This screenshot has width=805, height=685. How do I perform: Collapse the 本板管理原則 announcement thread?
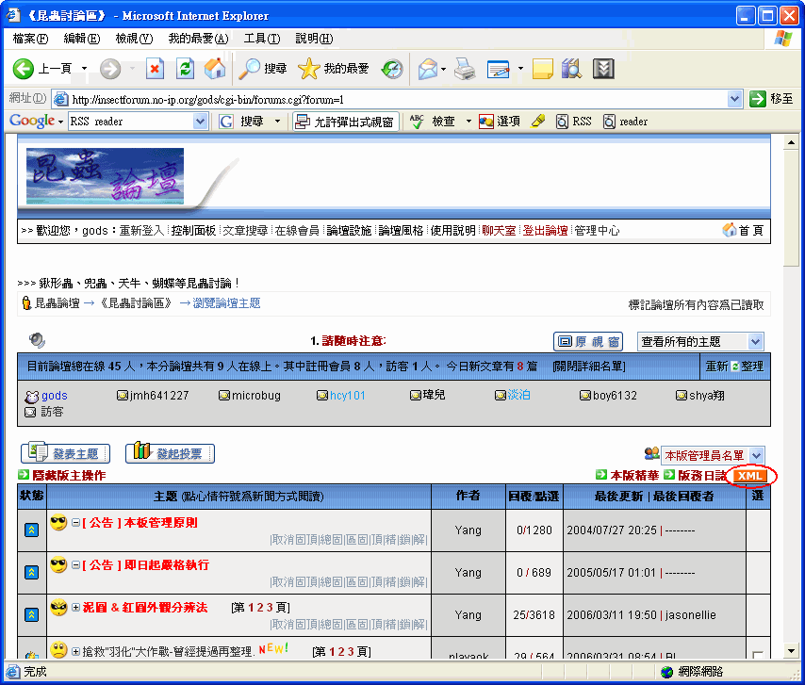(76, 523)
